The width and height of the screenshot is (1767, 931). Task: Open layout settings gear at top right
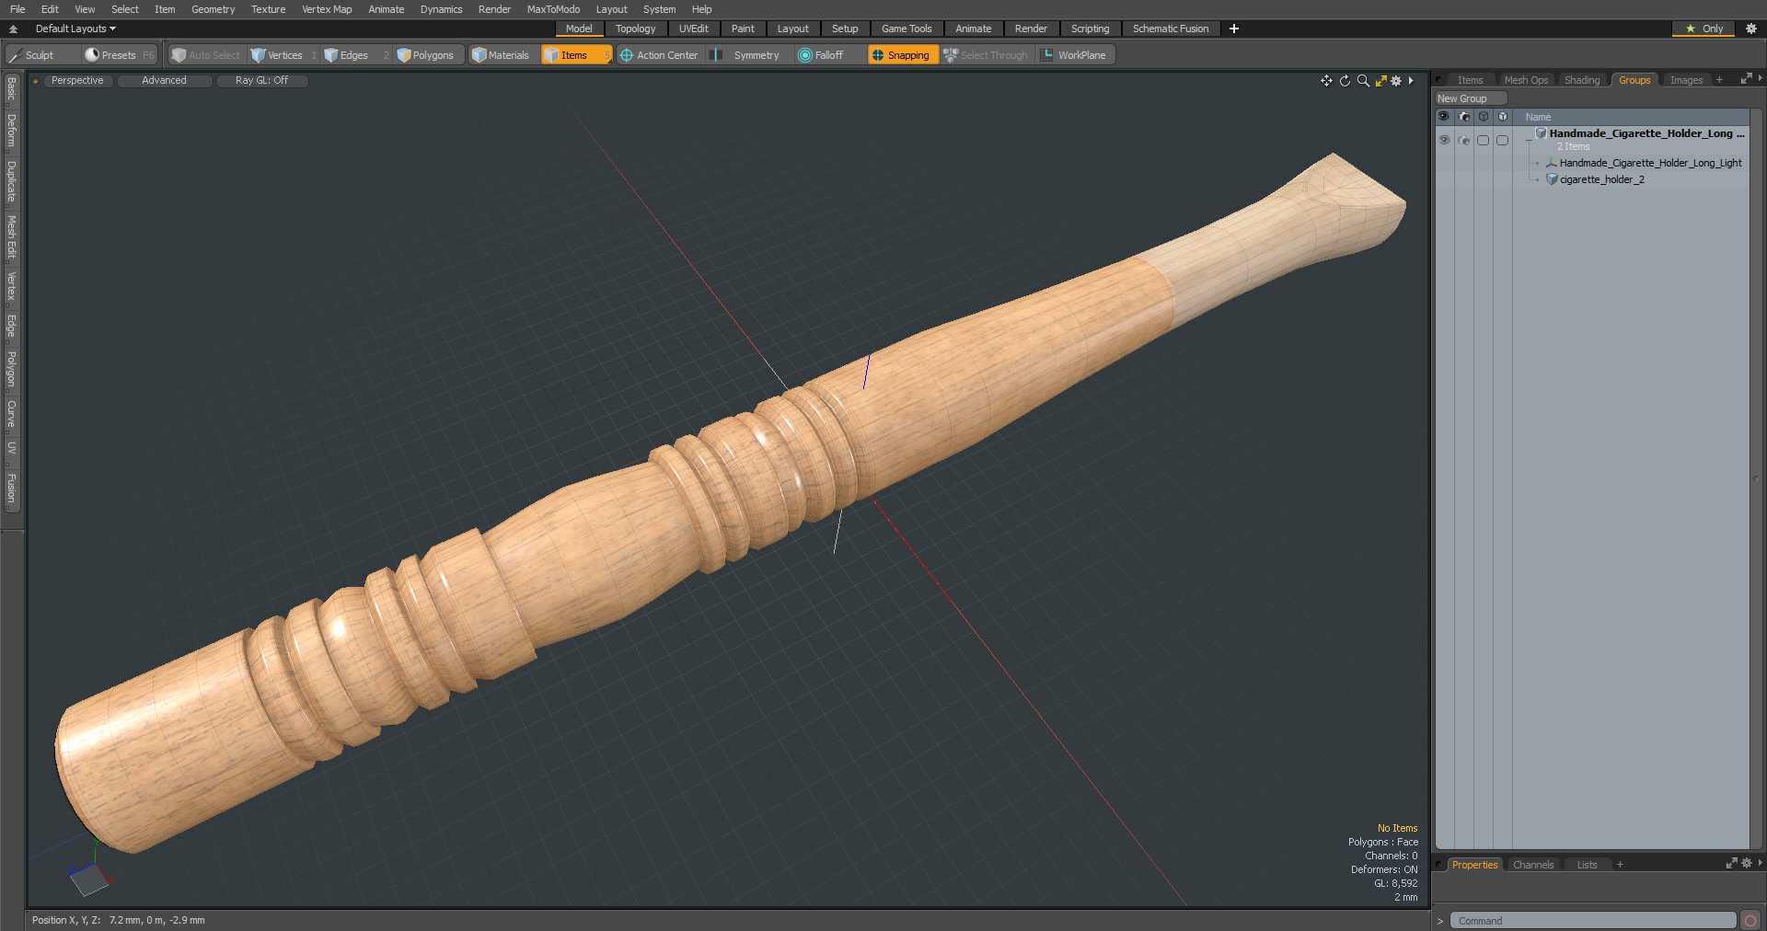1751,29
